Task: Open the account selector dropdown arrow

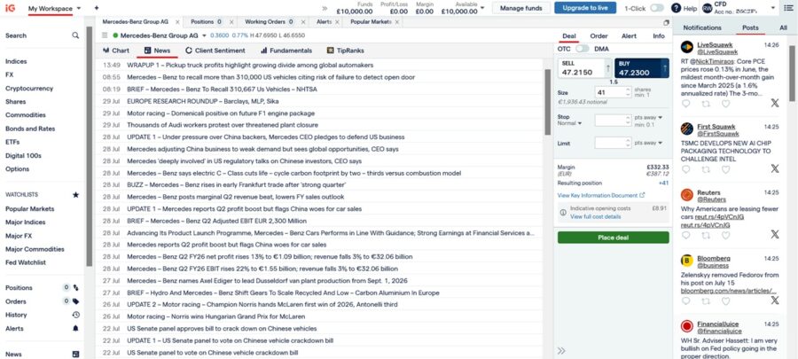Action: click(773, 8)
